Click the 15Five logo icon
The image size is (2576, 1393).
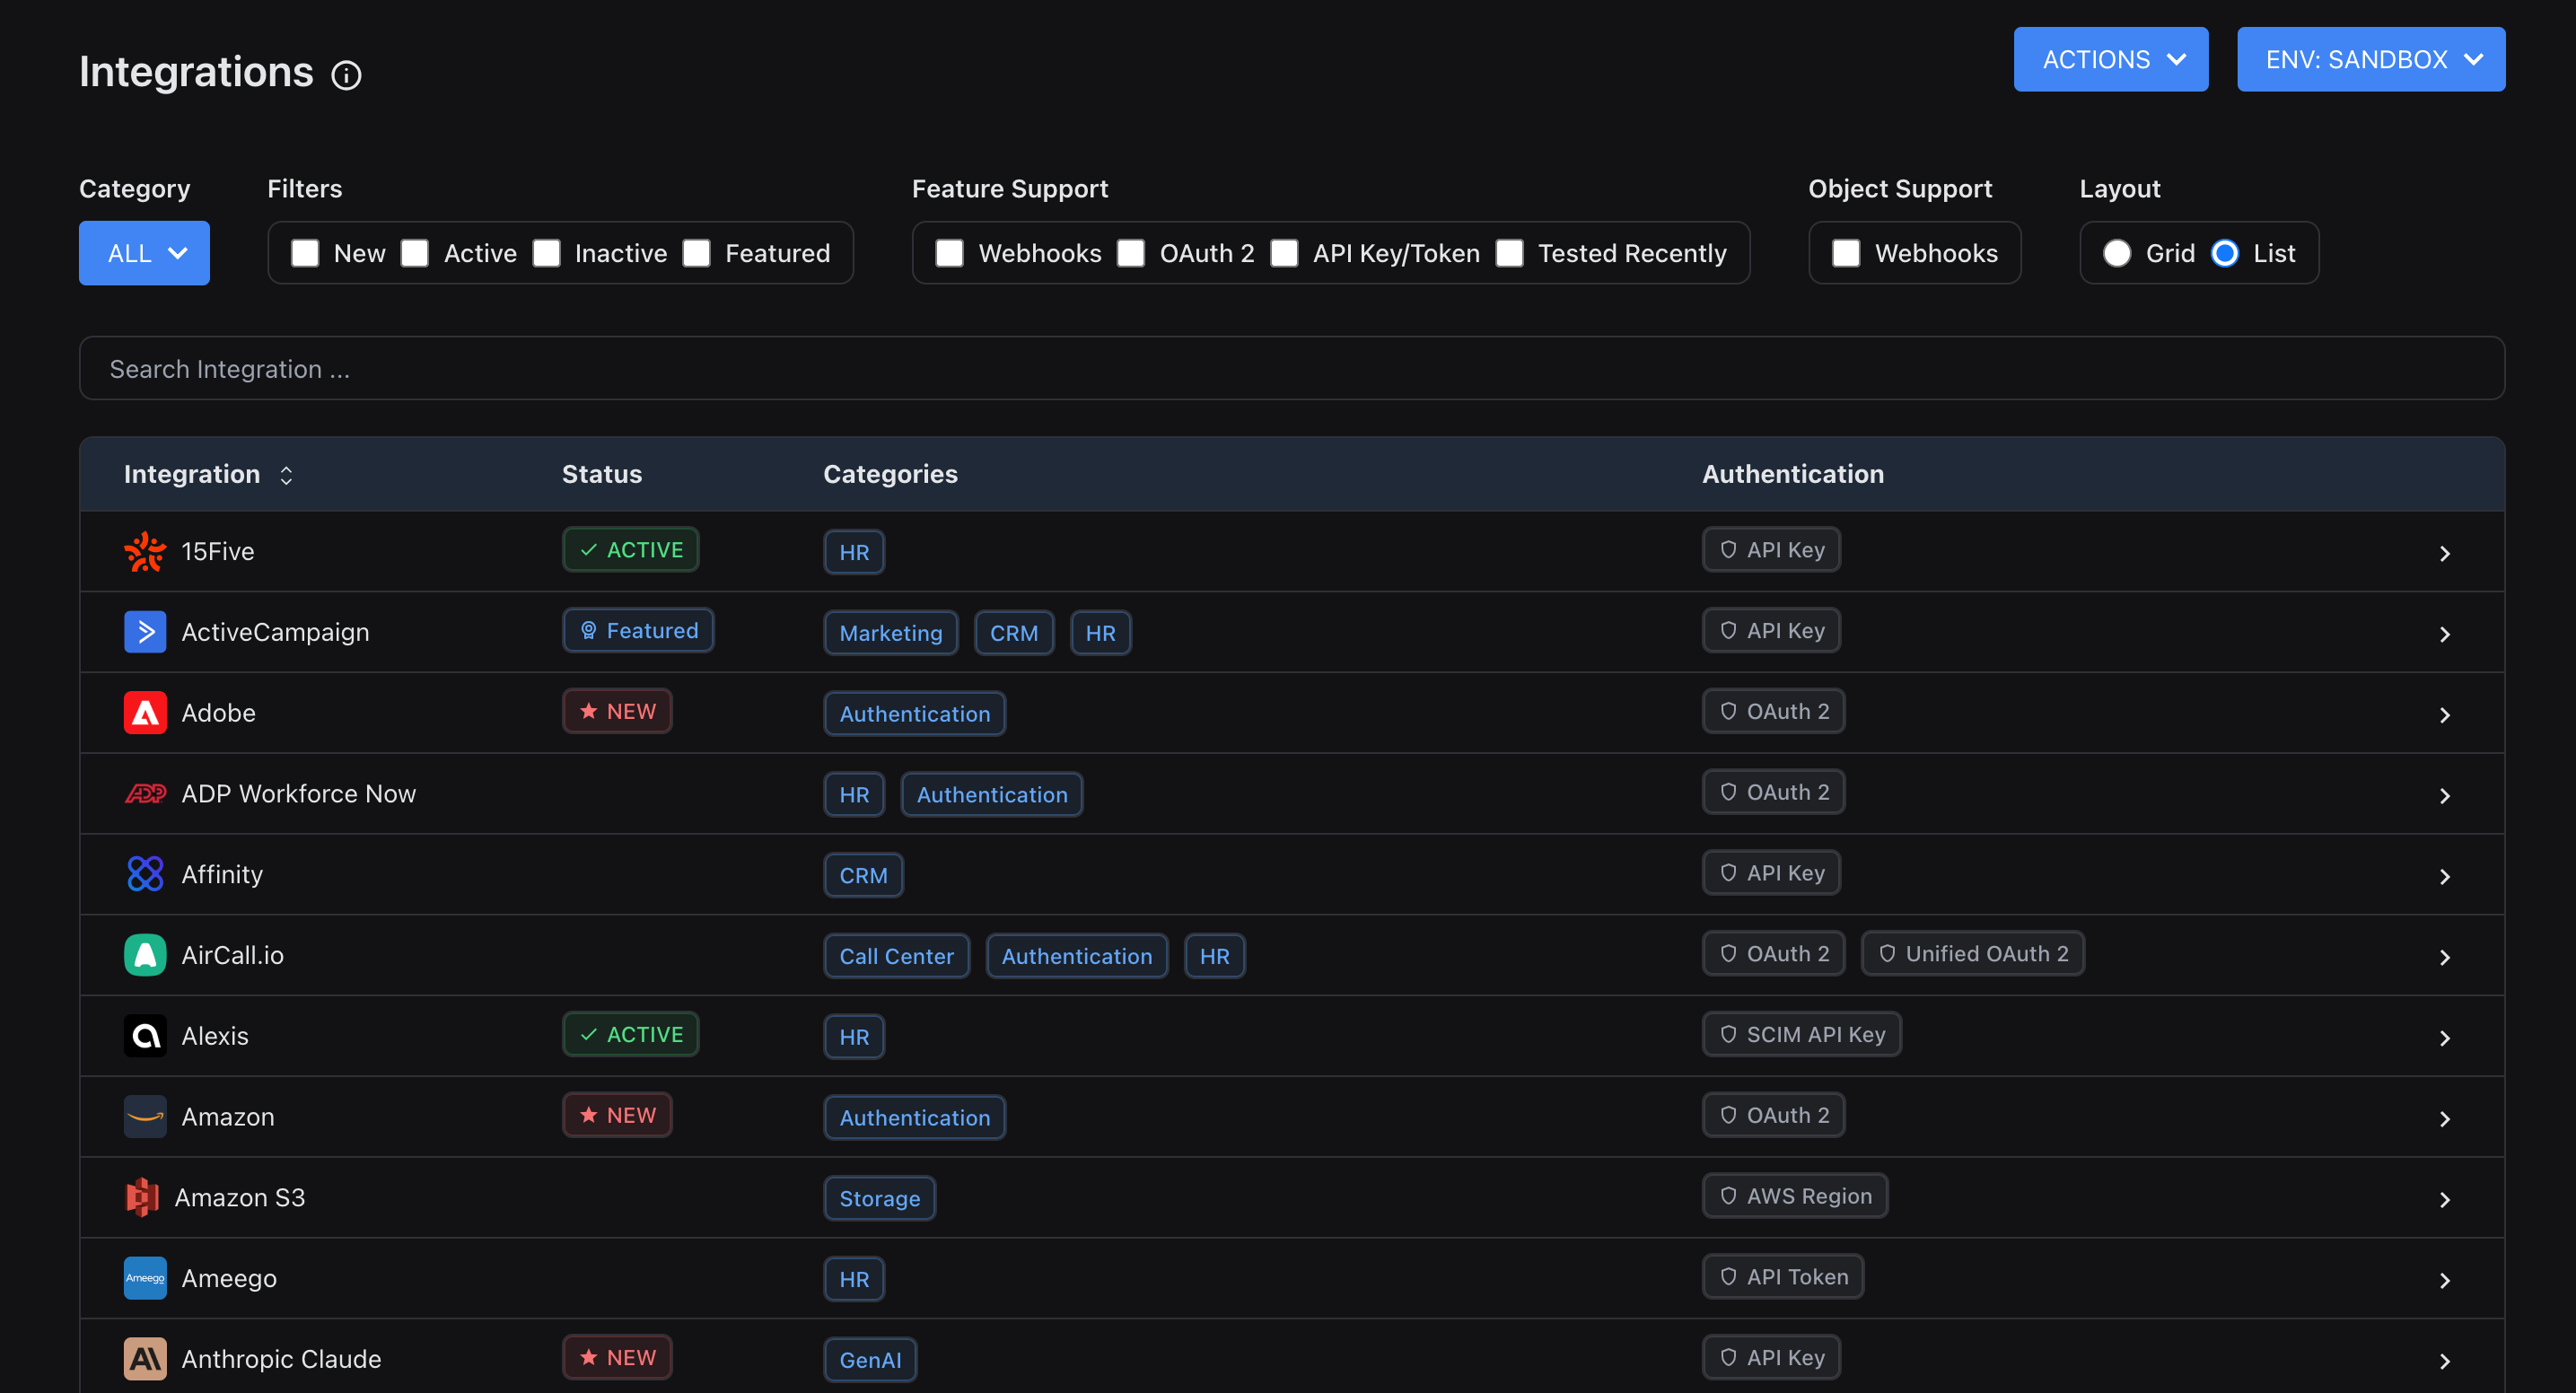coord(145,551)
